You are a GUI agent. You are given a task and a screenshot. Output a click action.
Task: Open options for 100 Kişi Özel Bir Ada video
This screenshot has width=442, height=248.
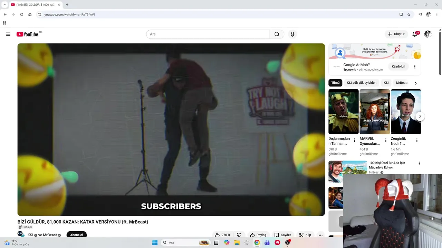click(419, 164)
